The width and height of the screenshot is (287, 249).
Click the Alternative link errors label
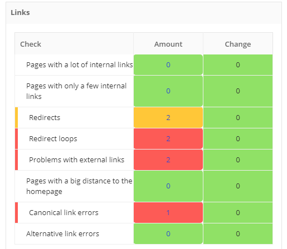[62, 234]
